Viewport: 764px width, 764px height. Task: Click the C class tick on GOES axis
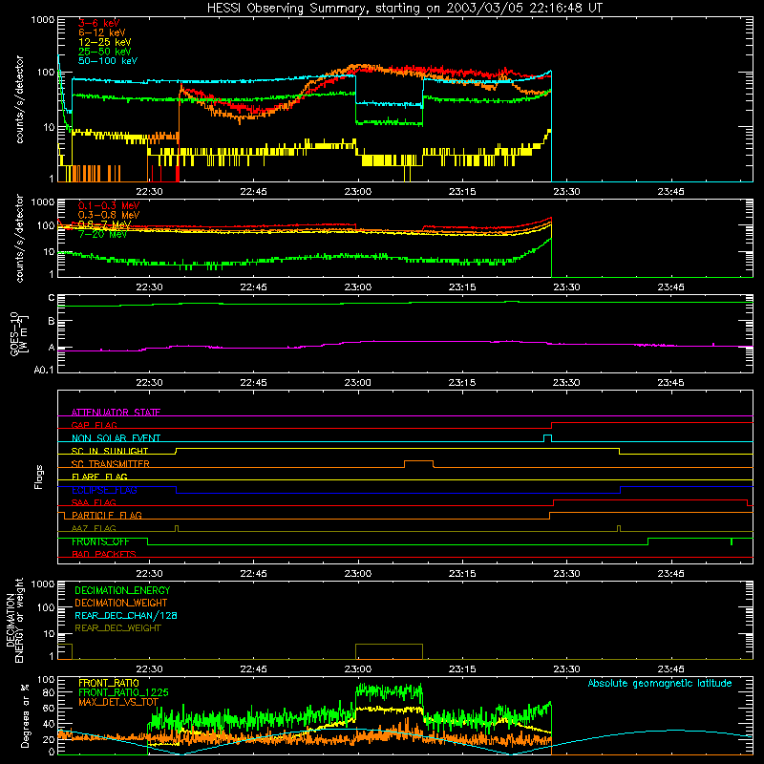pyautogui.click(x=52, y=298)
